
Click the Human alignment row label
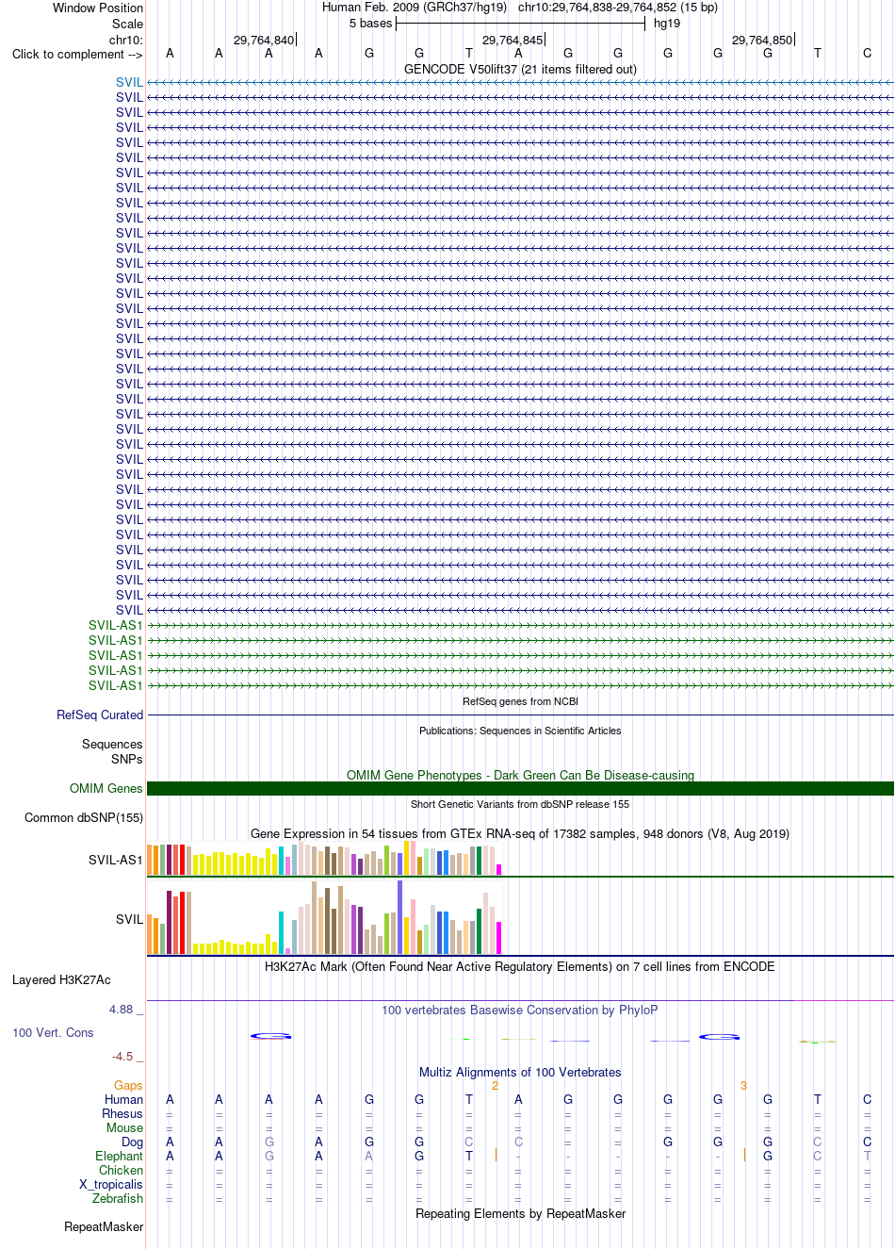(123, 1099)
